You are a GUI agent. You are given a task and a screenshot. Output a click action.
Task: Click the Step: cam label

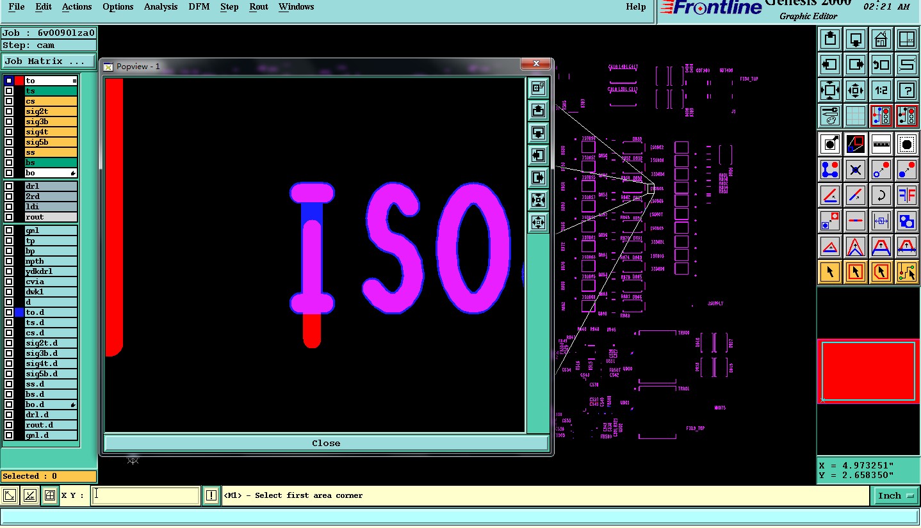click(x=49, y=45)
